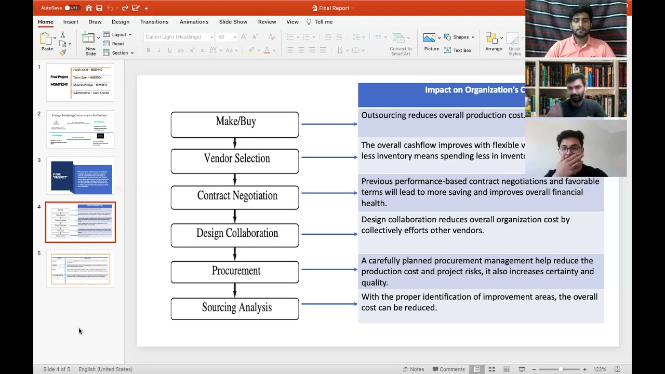The image size is (665, 374).
Task: Select slide 1 thumbnail Final Project
Action: [x=81, y=82]
